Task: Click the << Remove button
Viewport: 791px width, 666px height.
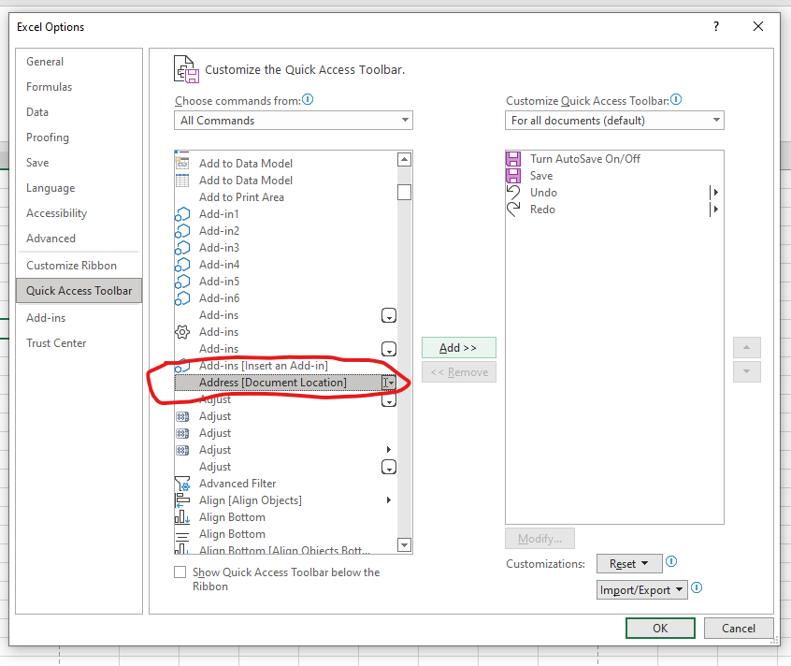Action: tap(458, 372)
